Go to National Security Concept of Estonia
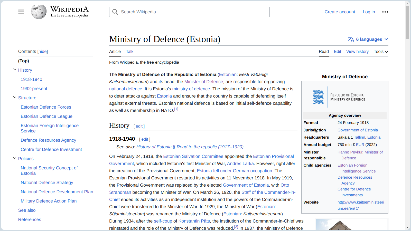 [49, 170]
